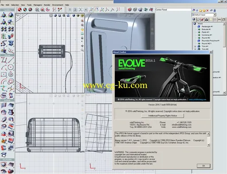This screenshot has width=227, height=174.
Task: Switch to the light bulb browser tab
Action: pyautogui.click(x=211, y=20)
